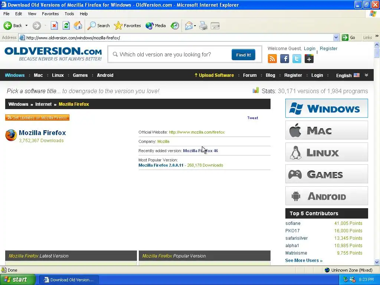Open the Favorites star toolbar button
380x285 pixels.
point(128,26)
